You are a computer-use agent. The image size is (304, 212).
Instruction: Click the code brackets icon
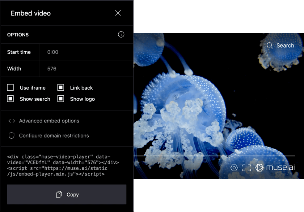coord(12,121)
